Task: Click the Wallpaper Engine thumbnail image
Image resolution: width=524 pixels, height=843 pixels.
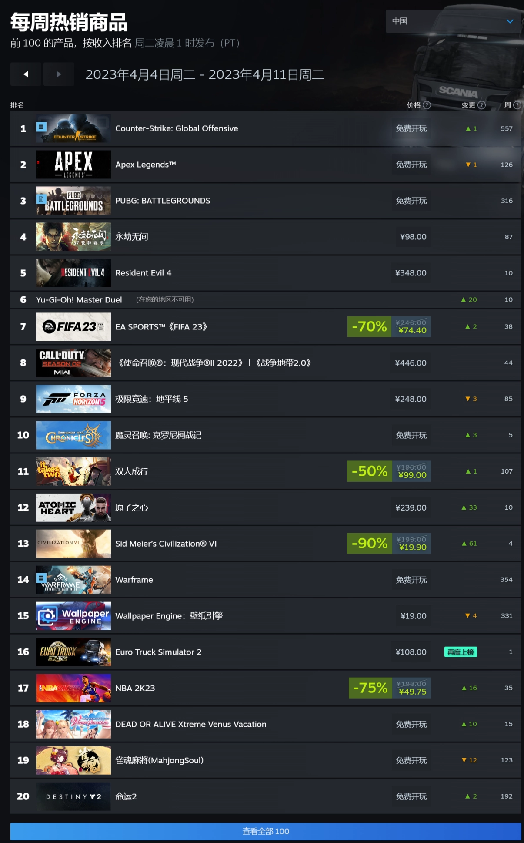Action: pyautogui.click(x=73, y=616)
